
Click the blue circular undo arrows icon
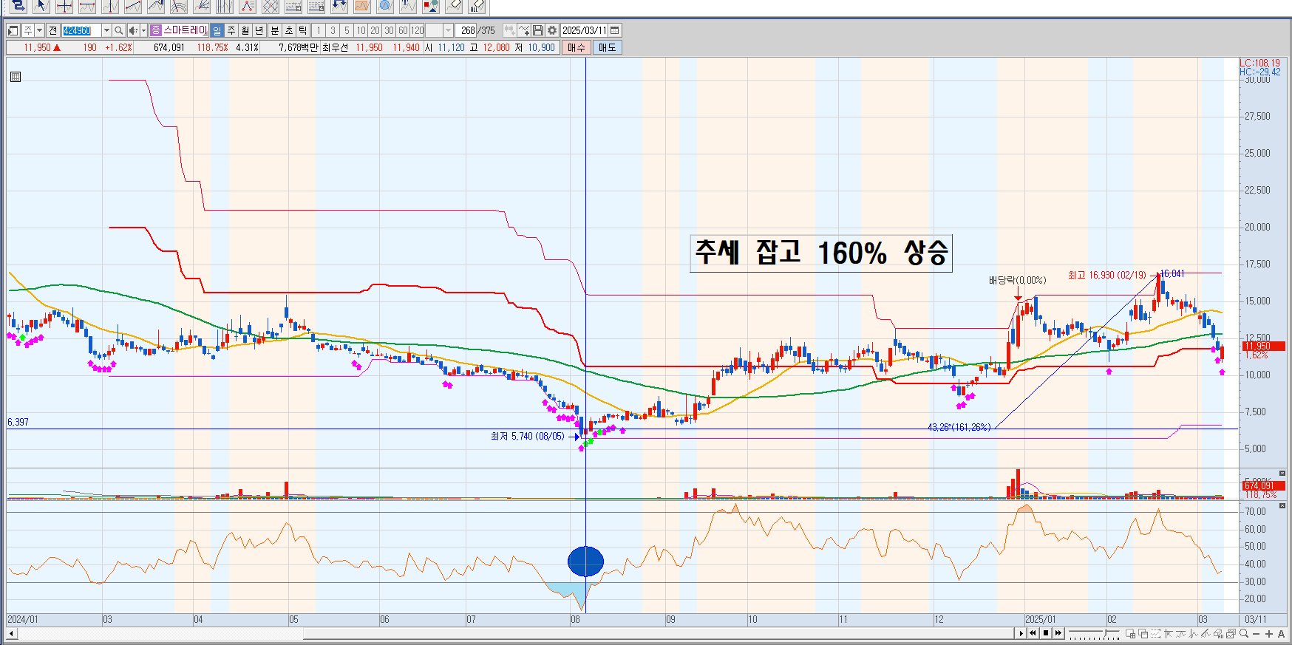coord(339,6)
